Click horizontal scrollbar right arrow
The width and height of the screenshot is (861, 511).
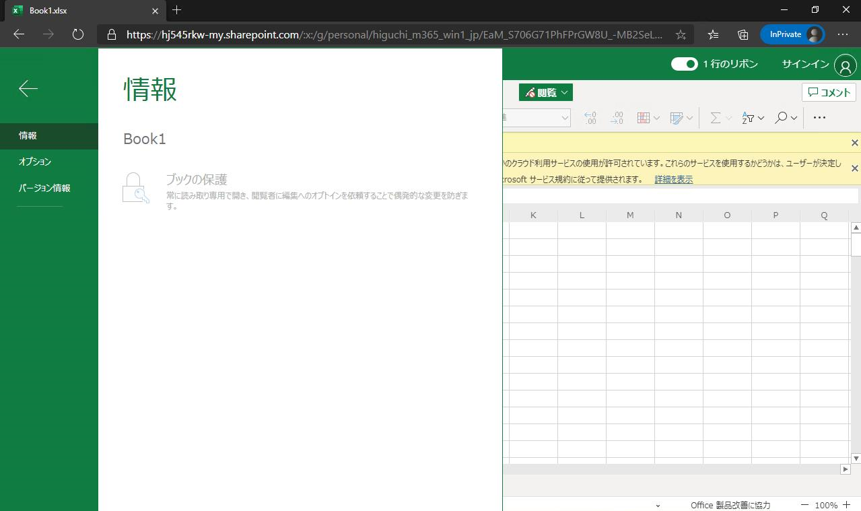coord(846,469)
